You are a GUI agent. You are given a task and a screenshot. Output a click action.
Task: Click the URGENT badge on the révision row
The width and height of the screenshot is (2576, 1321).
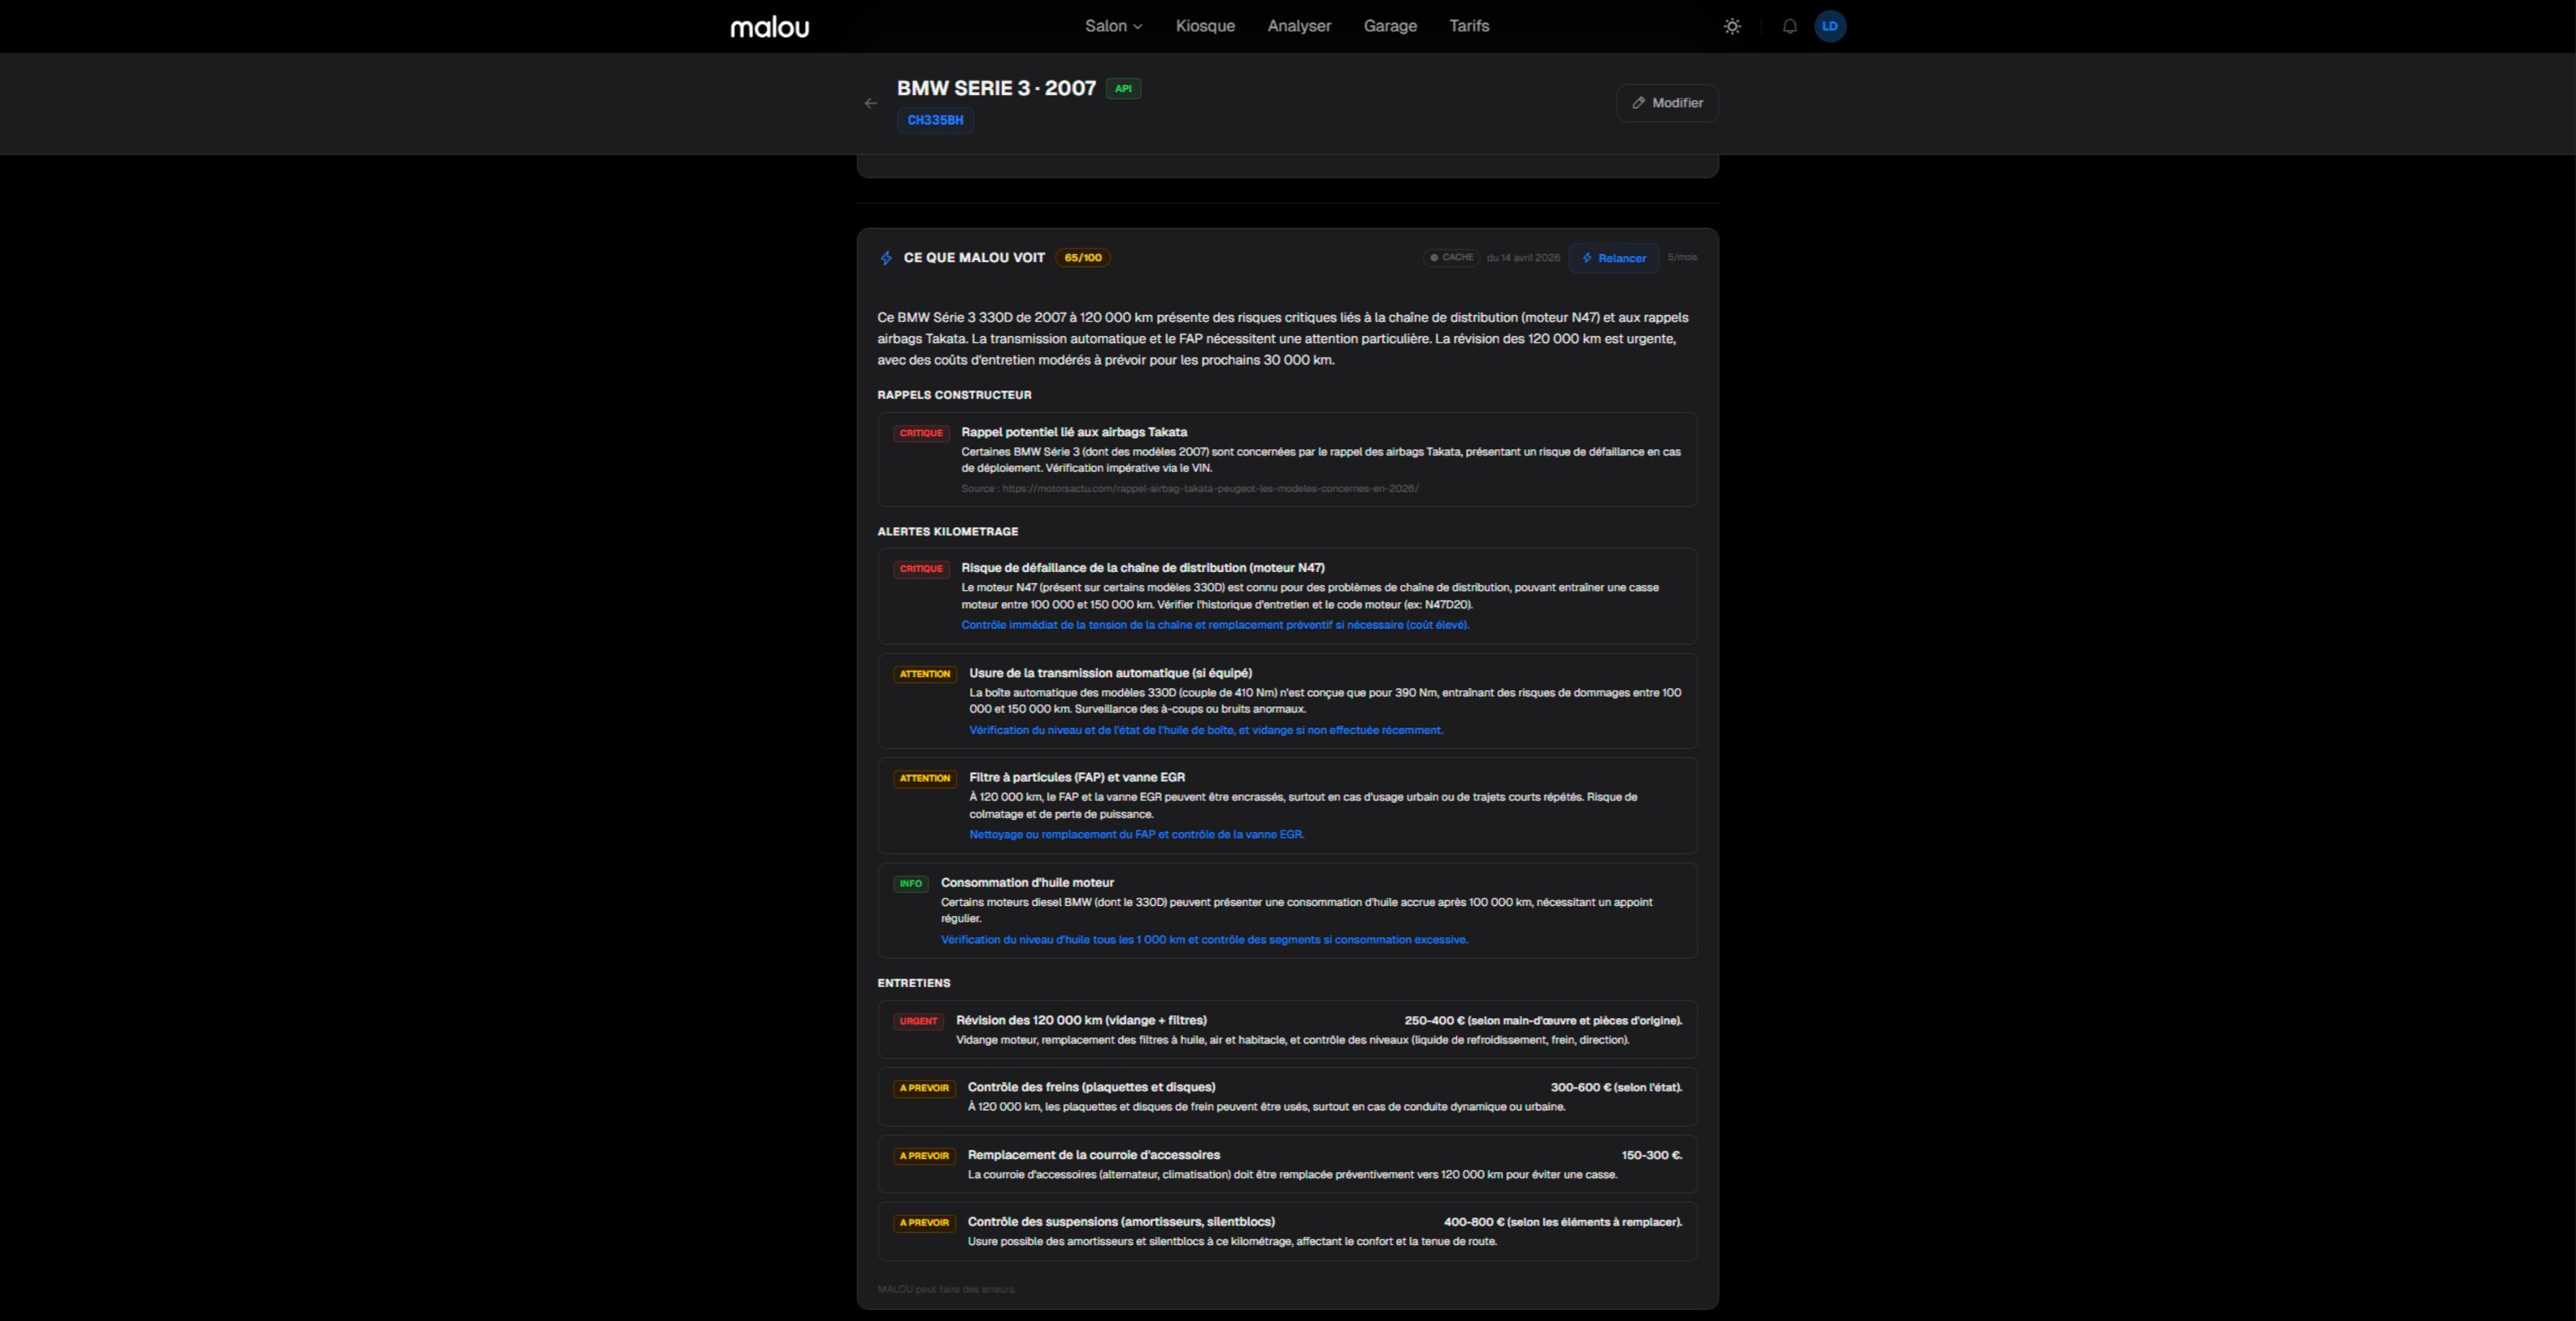point(918,1021)
